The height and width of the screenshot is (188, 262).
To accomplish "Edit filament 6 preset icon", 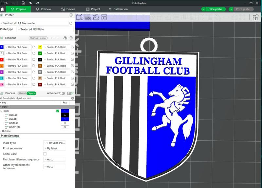I will point(72,59).
